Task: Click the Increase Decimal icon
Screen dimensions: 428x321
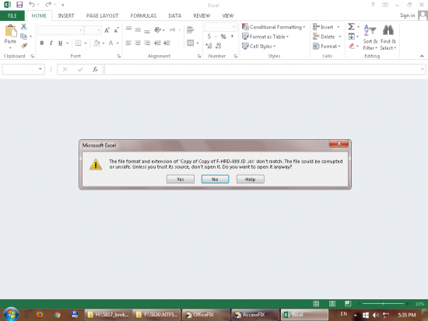Action: [209, 46]
